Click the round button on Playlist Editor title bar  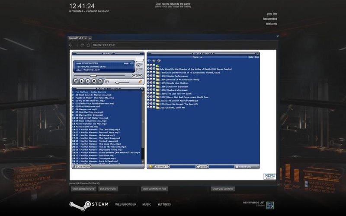[x=142, y=89]
